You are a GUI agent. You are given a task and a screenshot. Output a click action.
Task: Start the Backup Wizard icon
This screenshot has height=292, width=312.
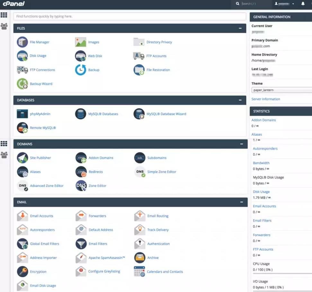click(x=22, y=84)
